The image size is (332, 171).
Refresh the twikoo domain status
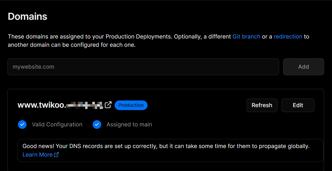tap(262, 105)
